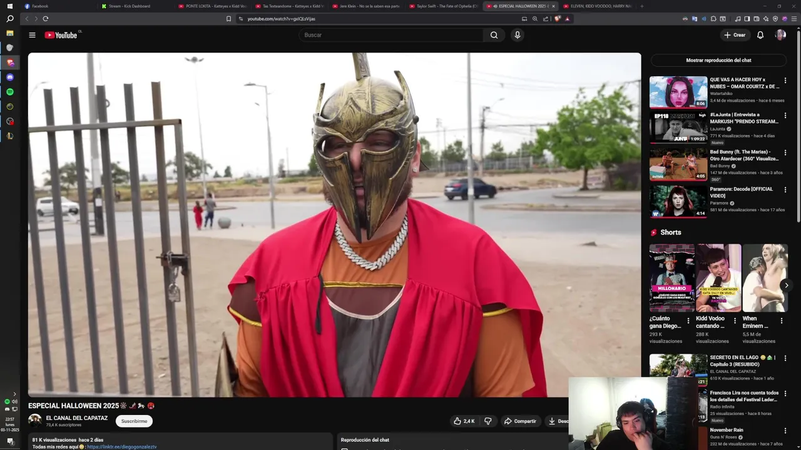Viewport: 801px width, 450px height.
Task: Click Suscribirme button
Action: (134, 421)
